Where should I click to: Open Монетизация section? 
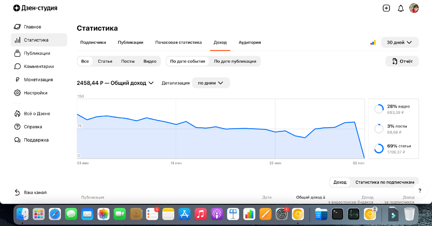coord(39,80)
